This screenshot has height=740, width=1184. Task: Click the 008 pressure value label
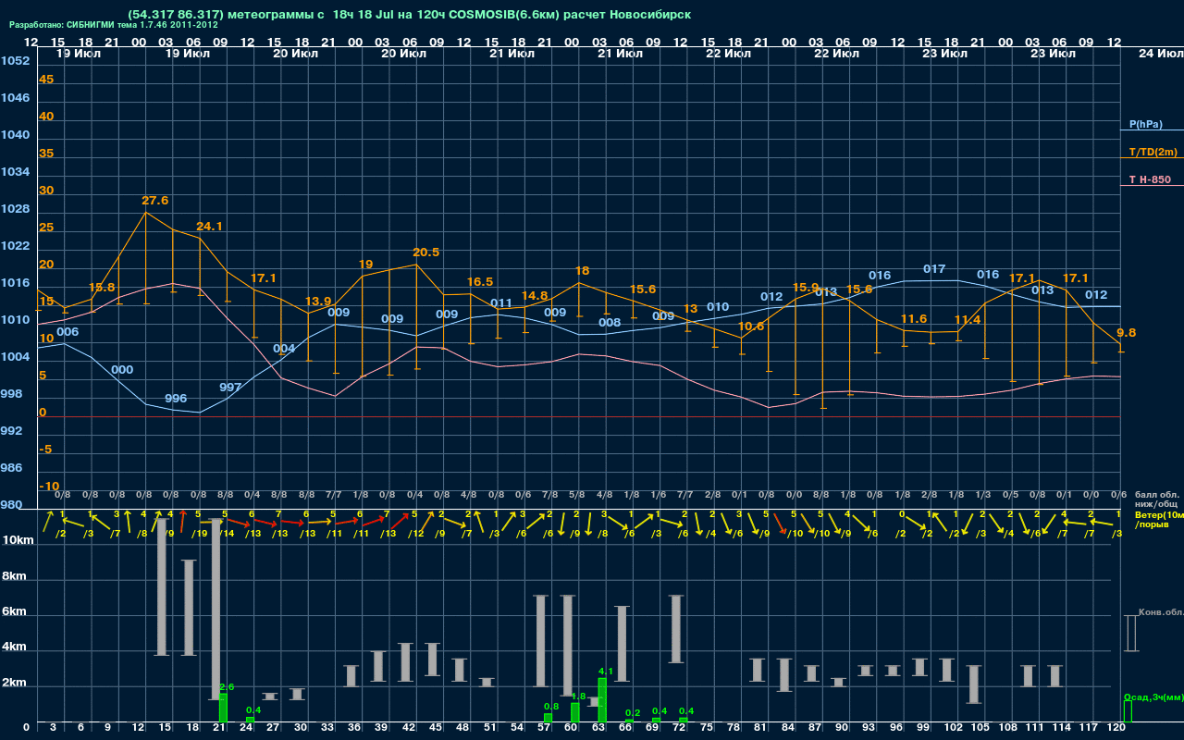pos(610,323)
